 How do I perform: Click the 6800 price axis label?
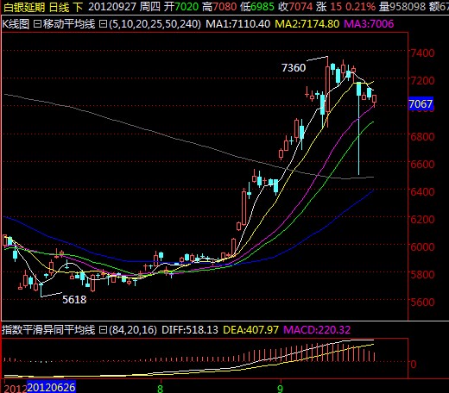click(x=422, y=136)
